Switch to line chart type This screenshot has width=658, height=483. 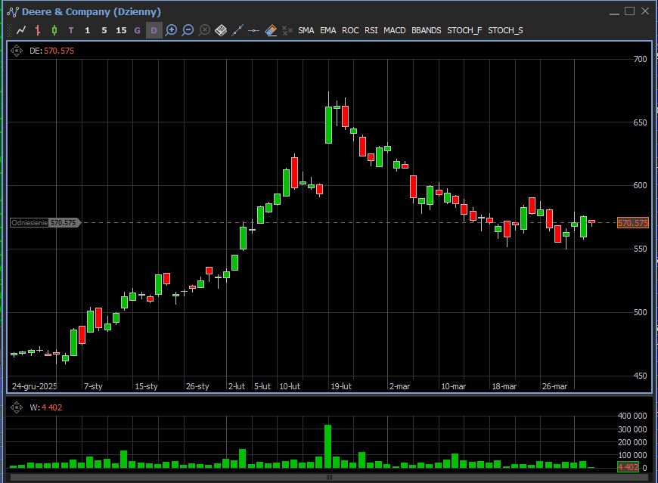click(21, 30)
